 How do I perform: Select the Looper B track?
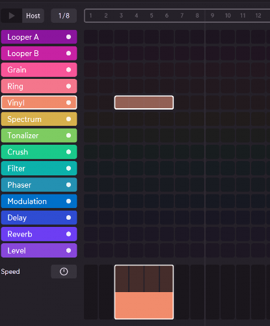(x=39, y=53)
